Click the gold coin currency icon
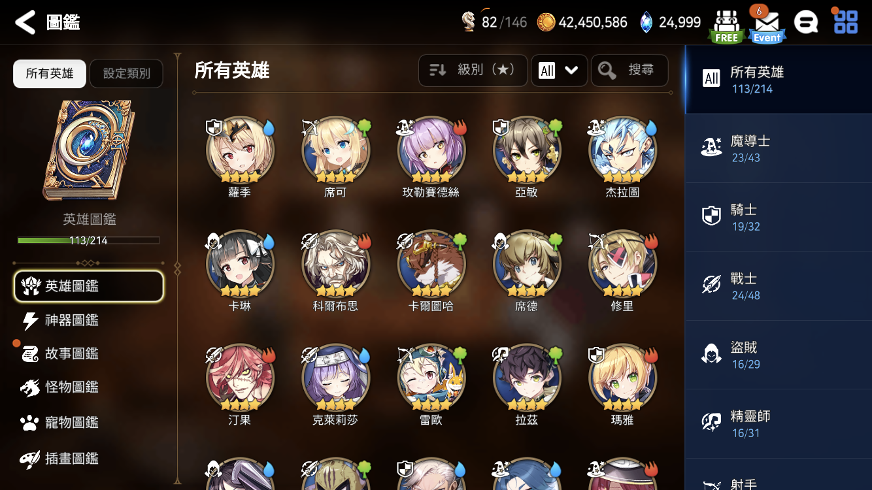Screen dimensions: 872x490 click(x=546, y=22)
